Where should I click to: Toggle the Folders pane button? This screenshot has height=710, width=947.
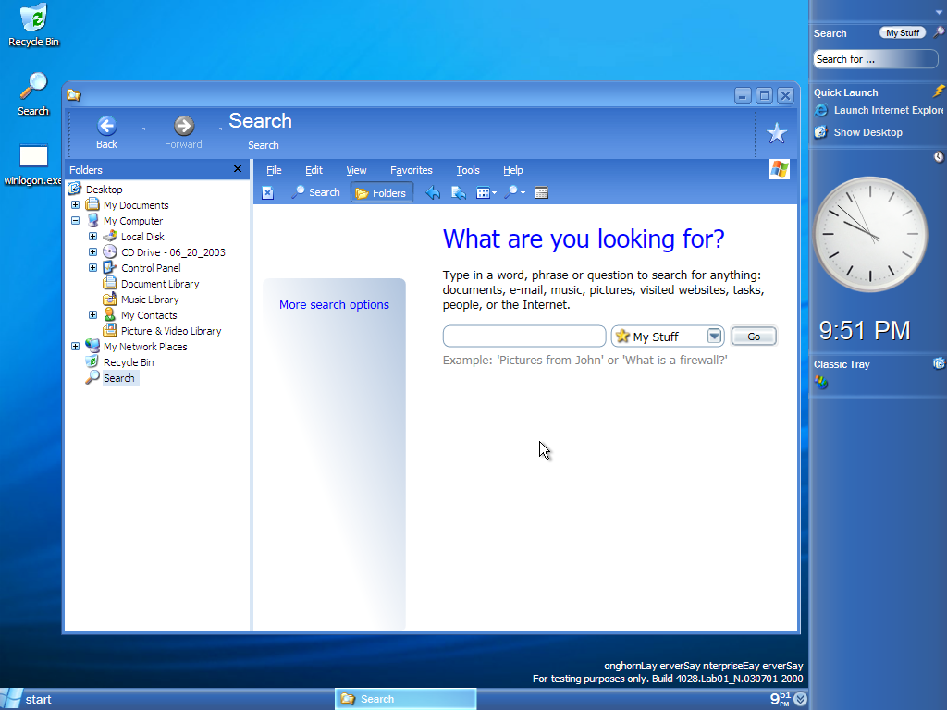coord(381,192)
